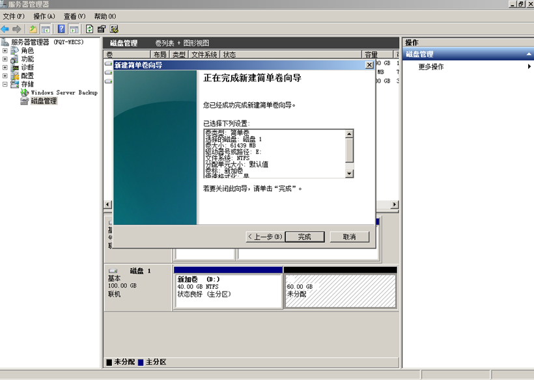534x380 pixels.
Task: Collapse the 存储 tree node
Action: click(x=5, y=84)
